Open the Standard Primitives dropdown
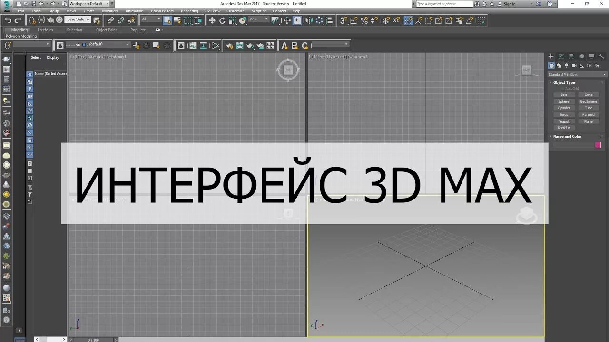The height and width of the screenshot is (342, 609). coord(578,75)
